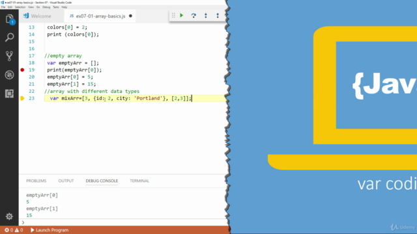
Task: Open the Manage gear menu
Action: click(x=9, y=216)
